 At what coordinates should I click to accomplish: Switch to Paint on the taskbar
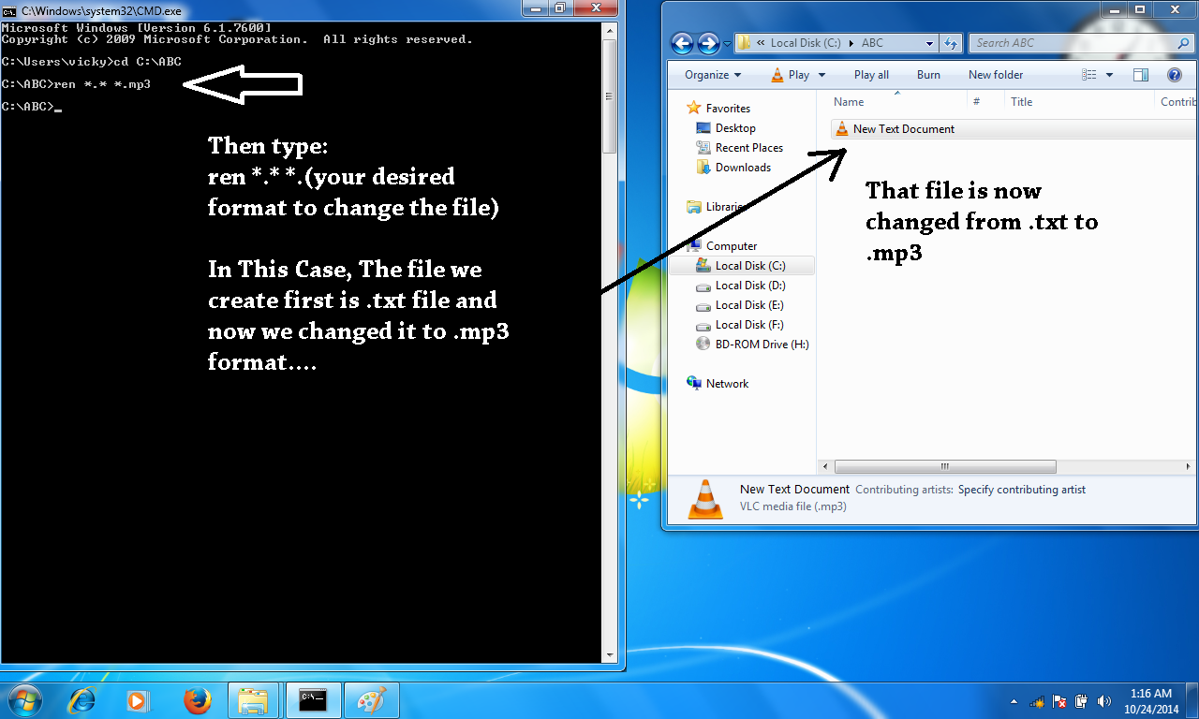pyautogui.click(x=372, y=699)
